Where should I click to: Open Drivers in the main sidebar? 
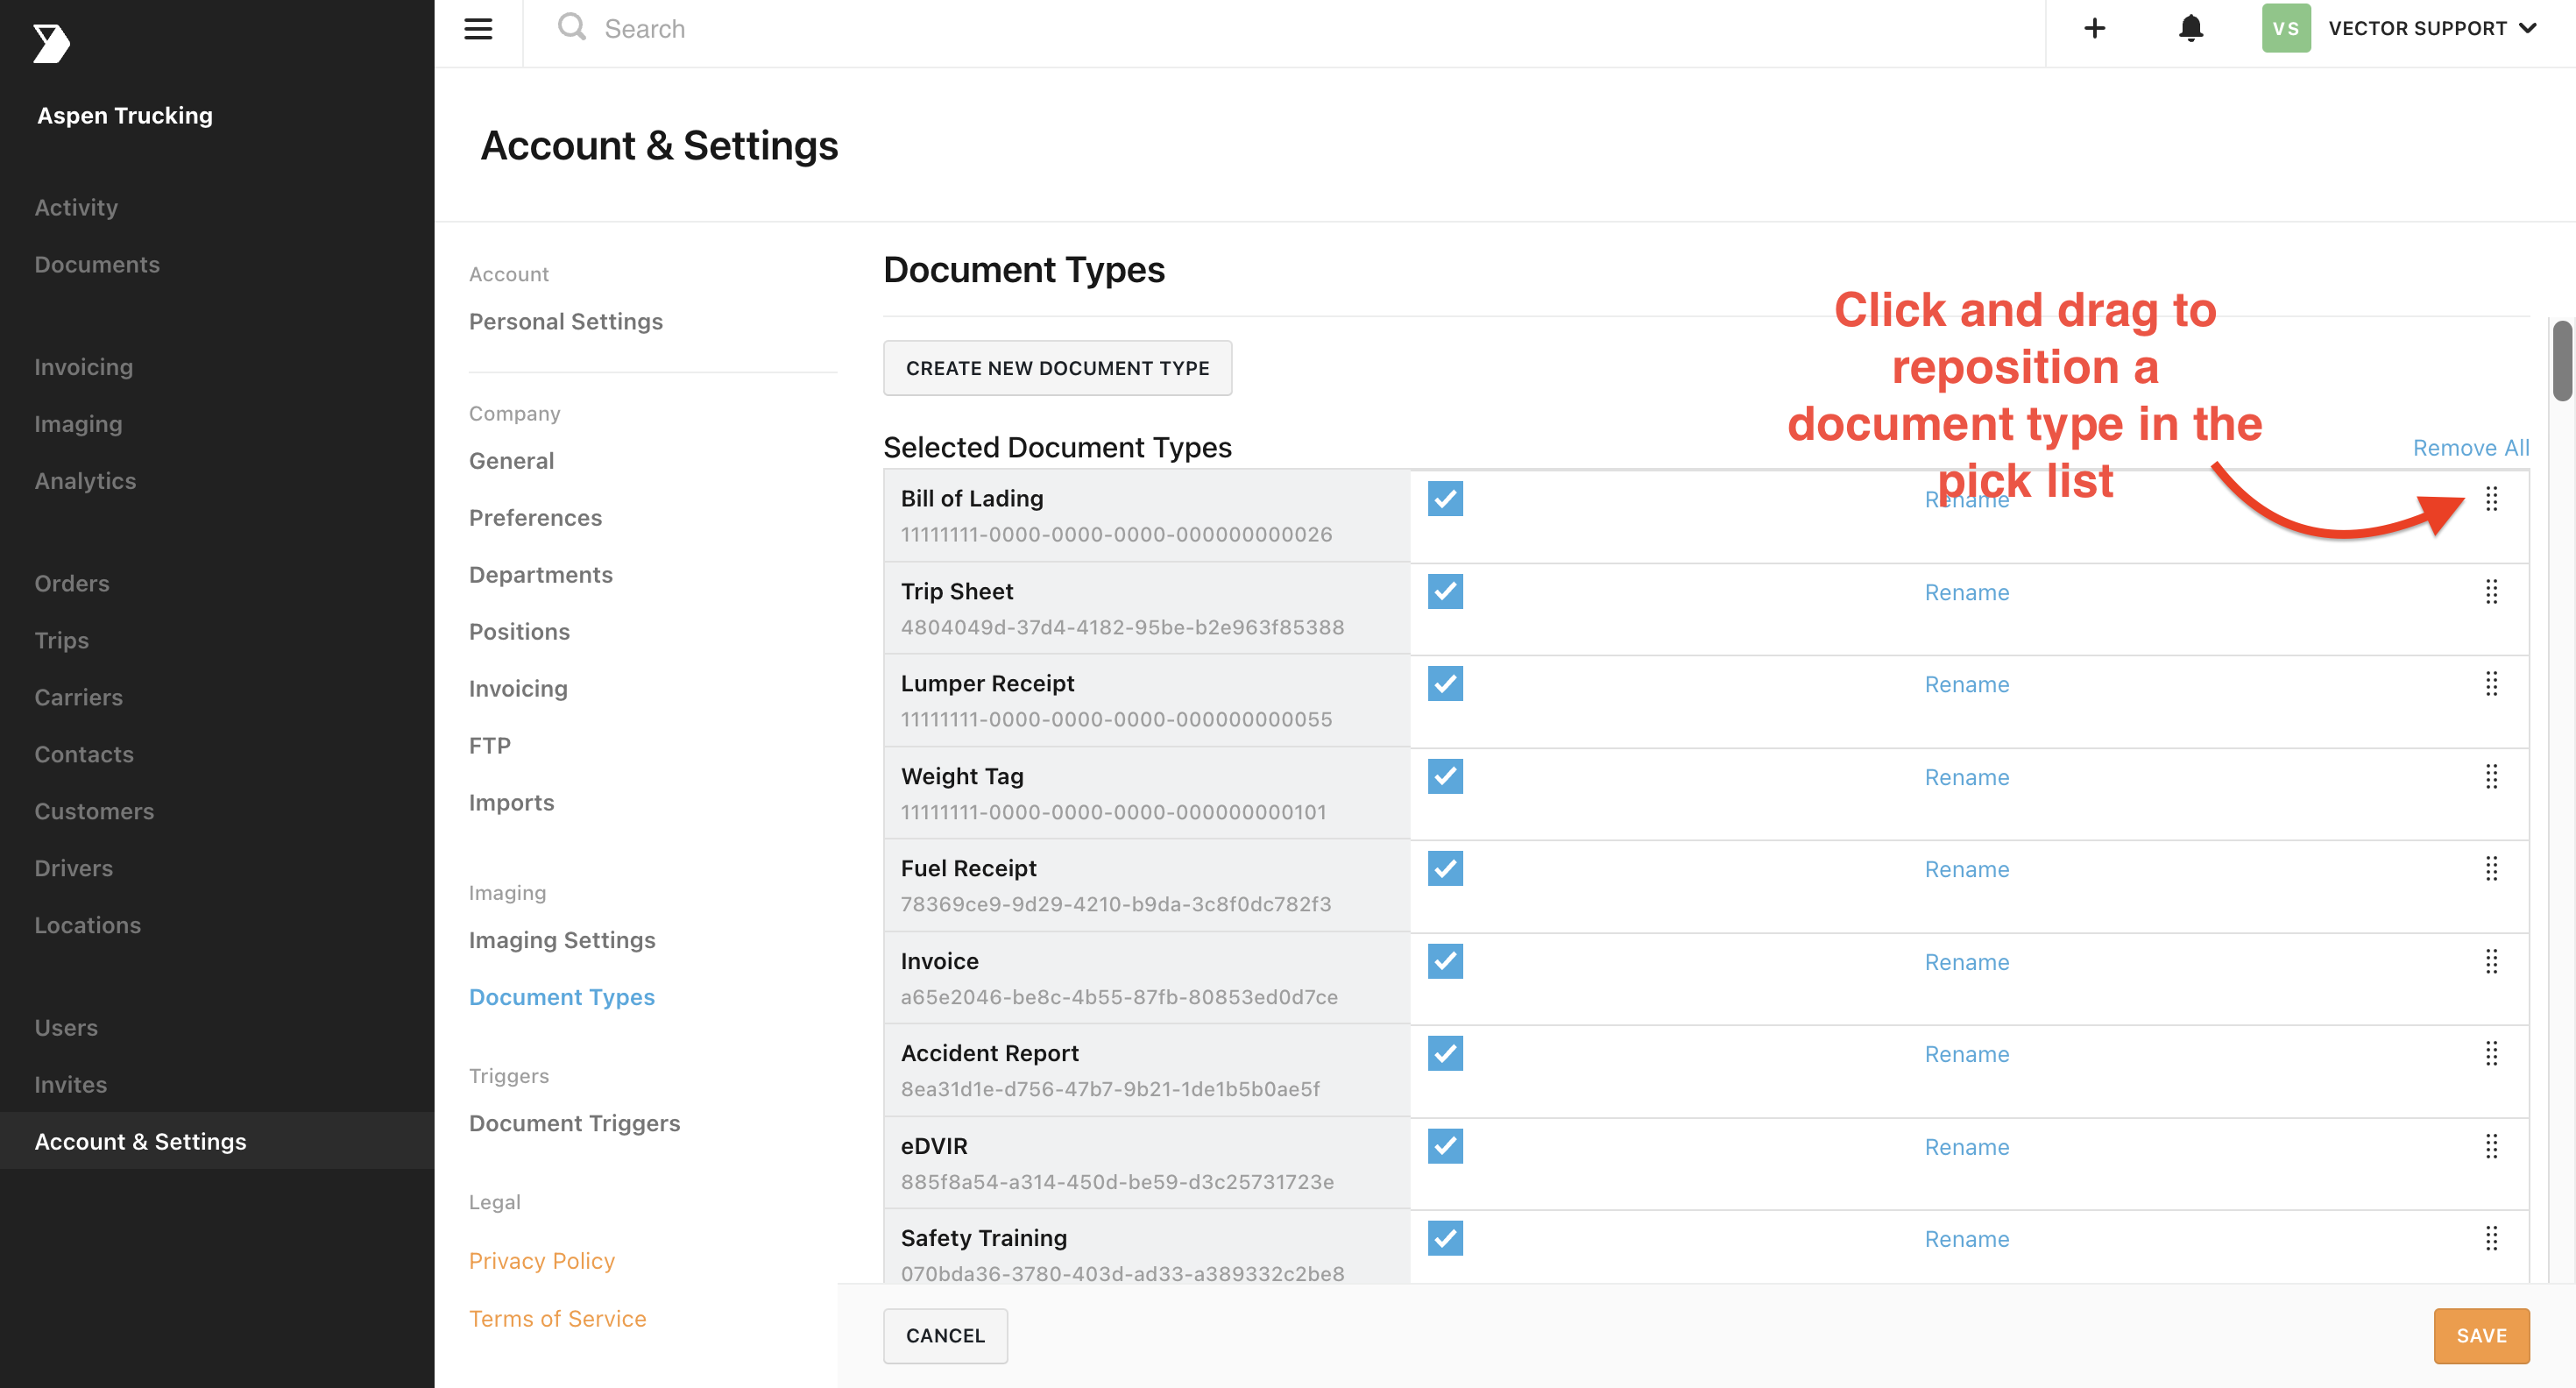coord(74,868)
